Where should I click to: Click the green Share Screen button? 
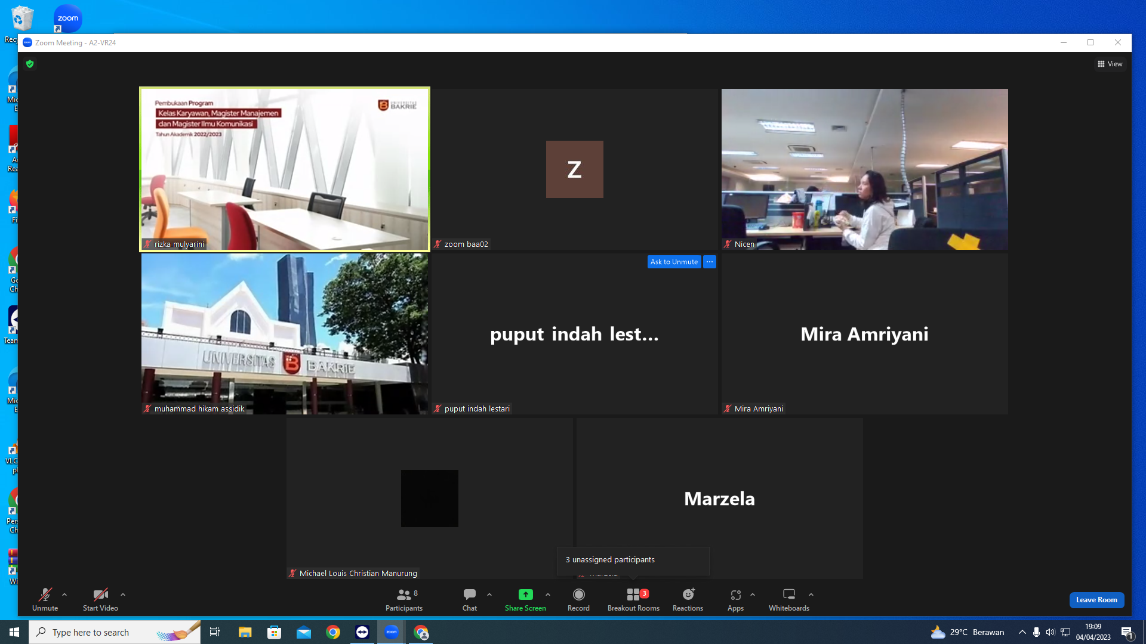click(525, 599)
